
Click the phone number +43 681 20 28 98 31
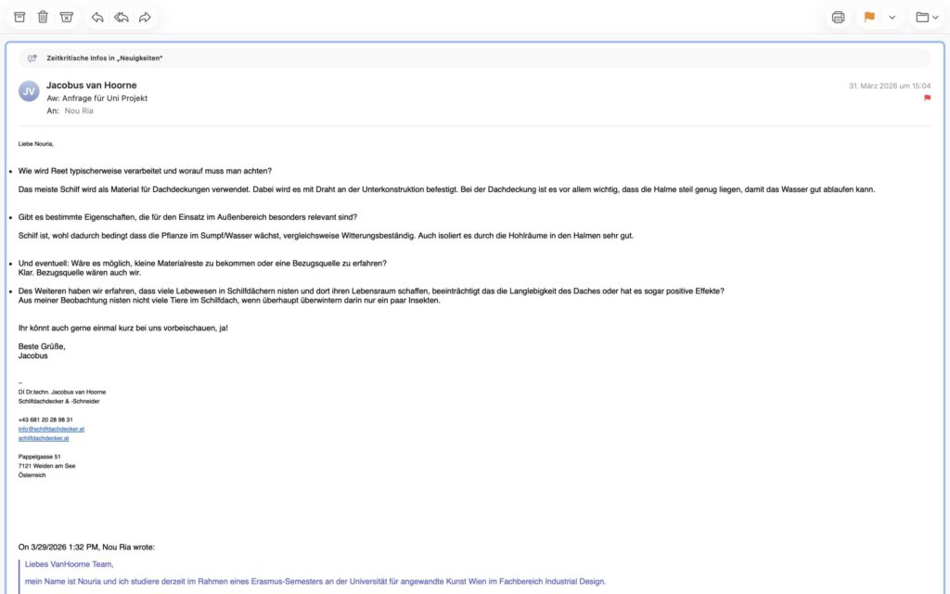point(45,420)
